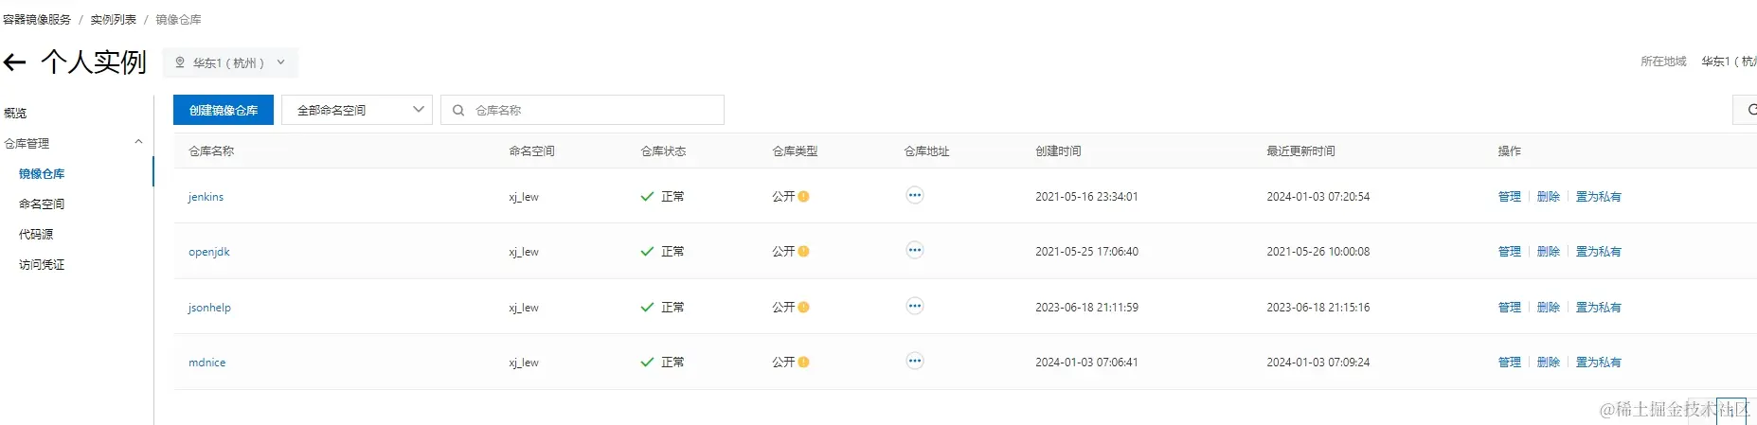Click 删除 for the jsonhelp repository
Image resolution: width=1757 pixels, height=425 pixels.
[x=1549, y=308]
